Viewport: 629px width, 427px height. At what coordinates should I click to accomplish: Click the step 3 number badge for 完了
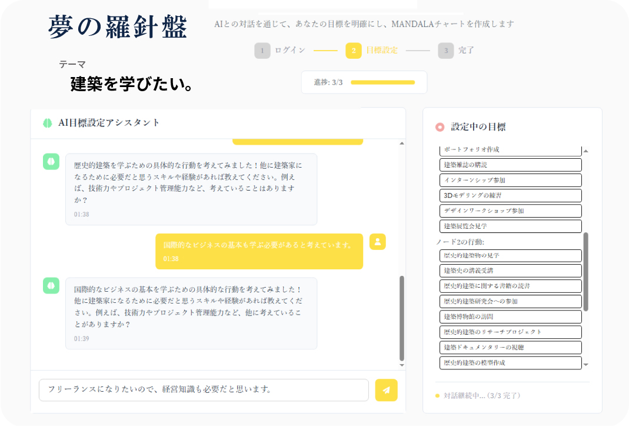(445, 51)
